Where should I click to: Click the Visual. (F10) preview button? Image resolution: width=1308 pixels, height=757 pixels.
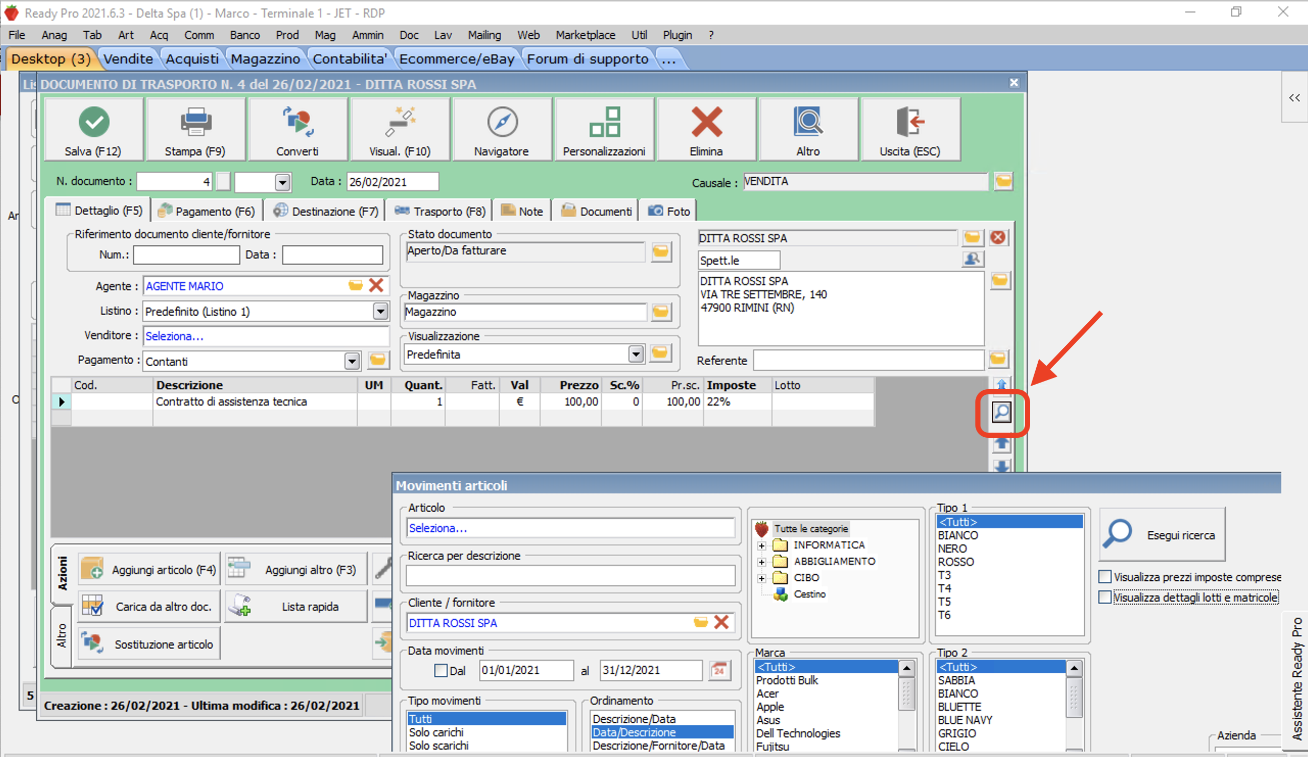tap(400, 129)
